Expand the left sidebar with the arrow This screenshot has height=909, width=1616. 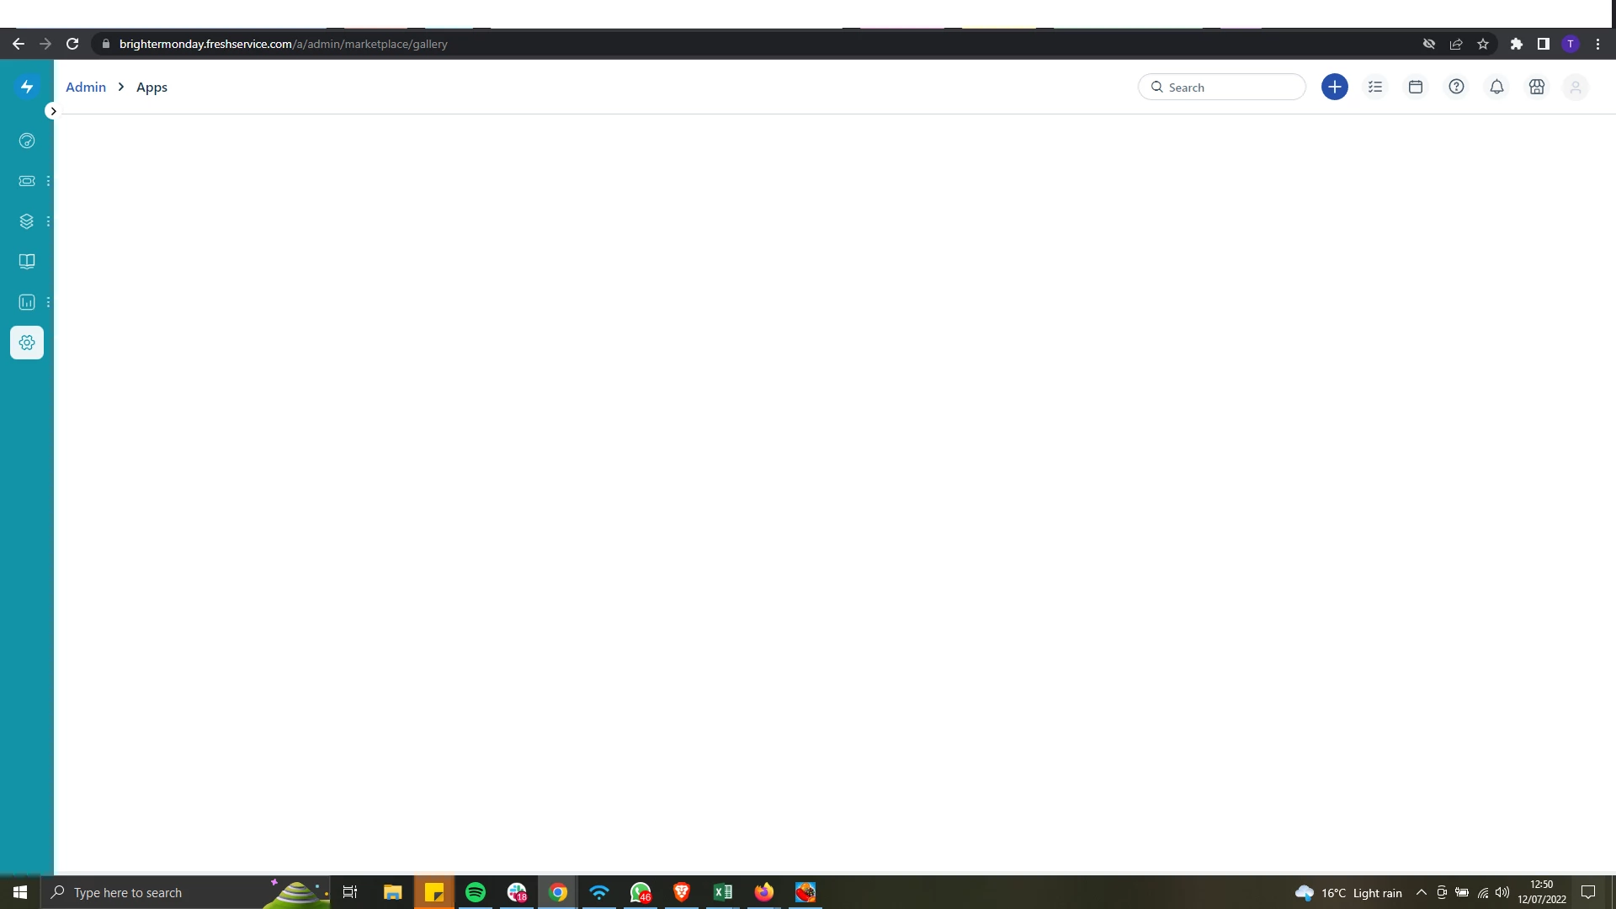52,111
